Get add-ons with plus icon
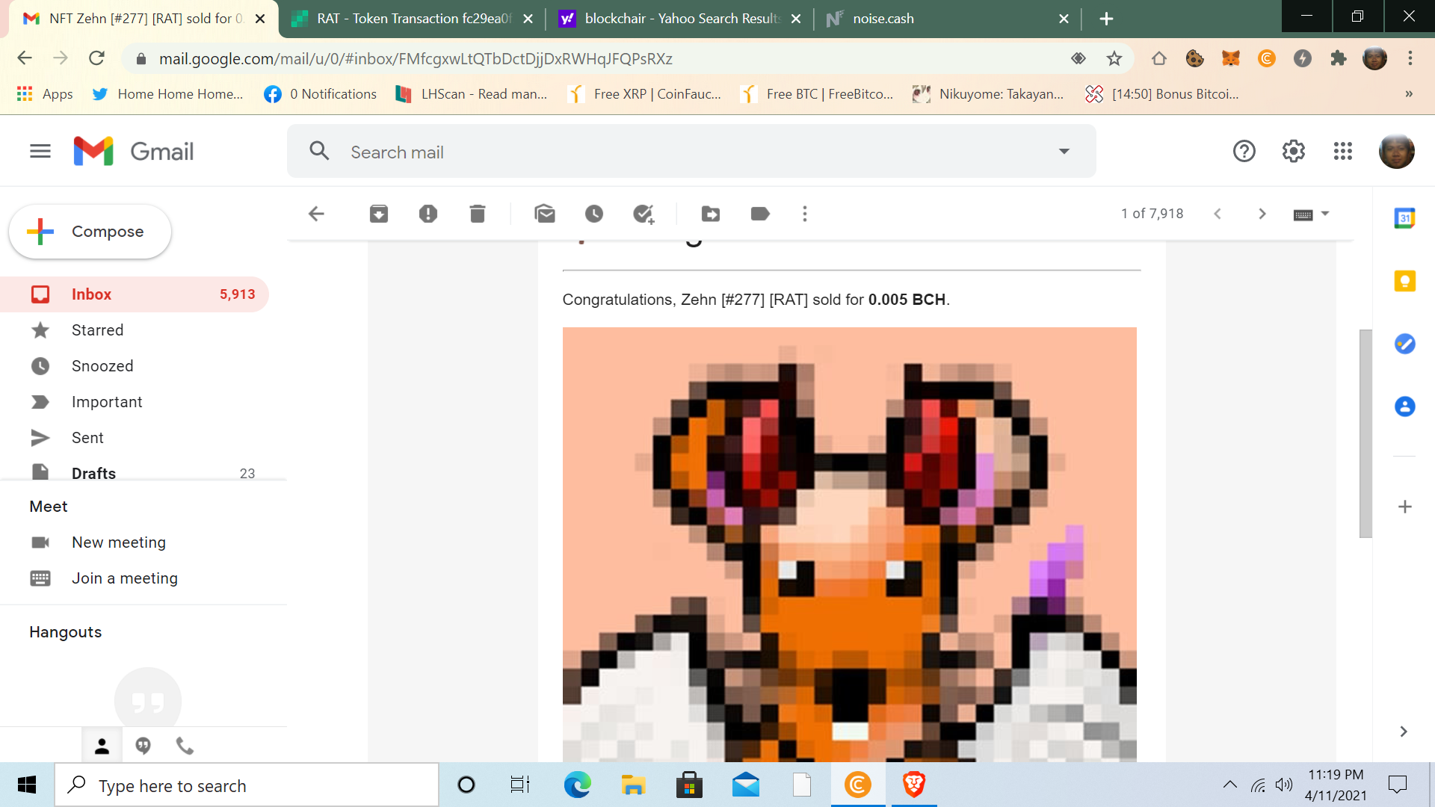Viewport: 1435px width, 807px height. click(x=1405, y=507)
